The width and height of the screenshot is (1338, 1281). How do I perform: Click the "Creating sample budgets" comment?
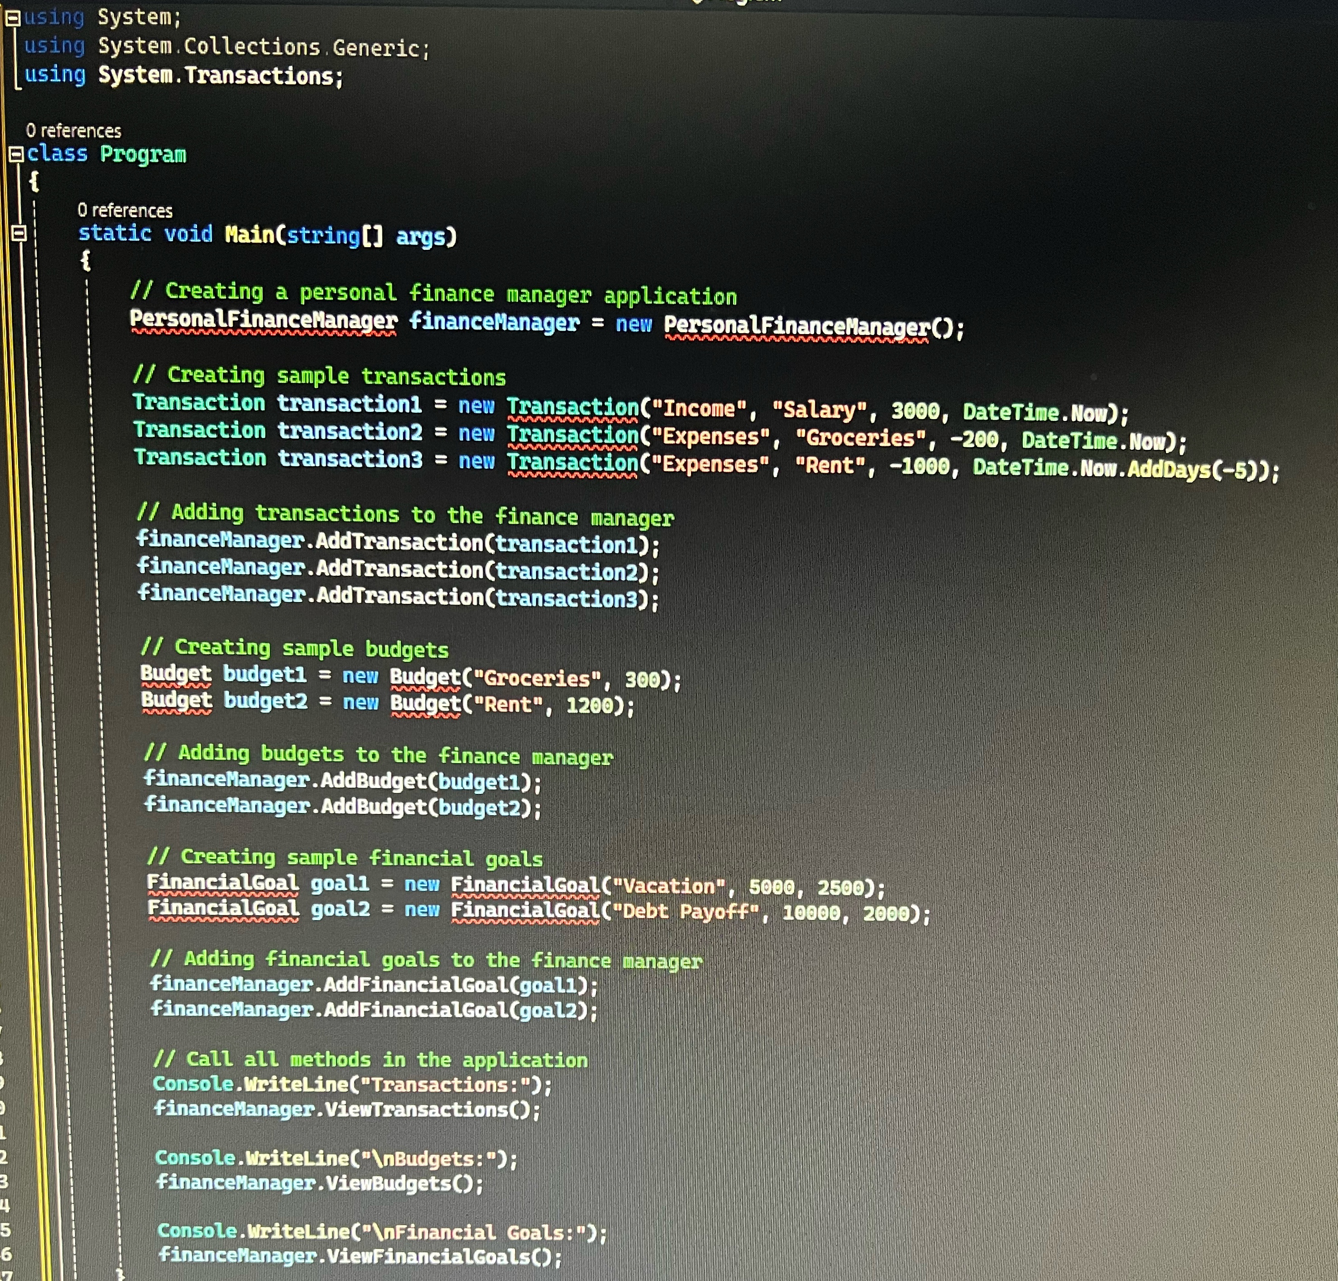coord(295,648)
